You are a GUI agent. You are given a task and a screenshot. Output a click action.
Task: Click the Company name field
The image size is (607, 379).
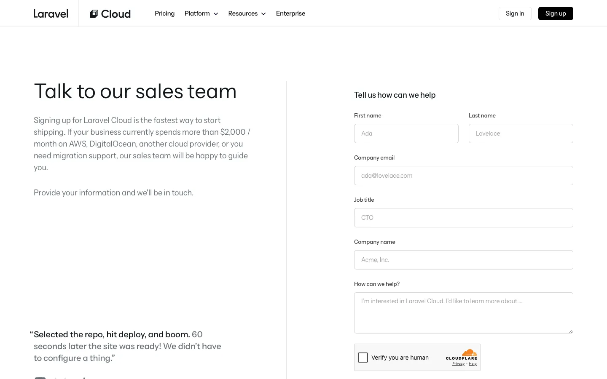click(x=464, y=260)
